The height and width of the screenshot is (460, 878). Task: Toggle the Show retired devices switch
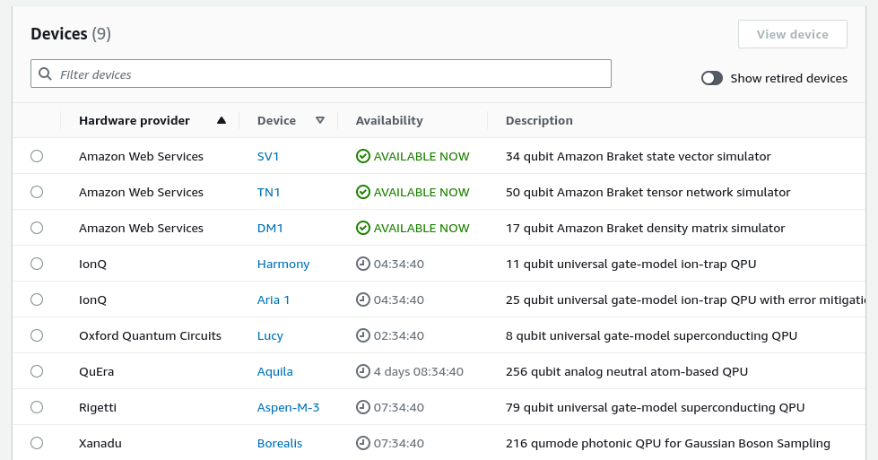point(712,78)
